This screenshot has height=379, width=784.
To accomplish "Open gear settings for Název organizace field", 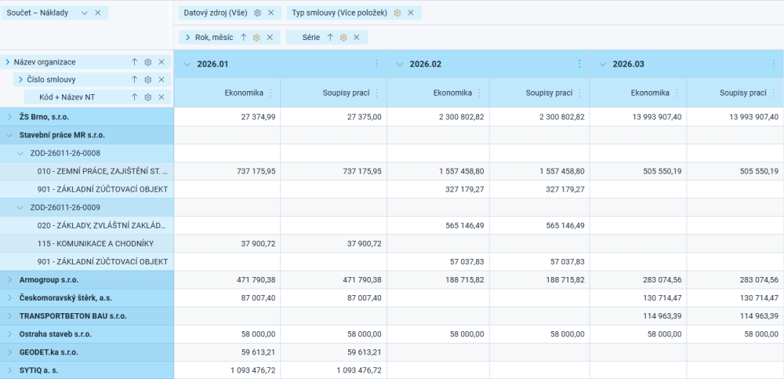I will coord(148,62).
